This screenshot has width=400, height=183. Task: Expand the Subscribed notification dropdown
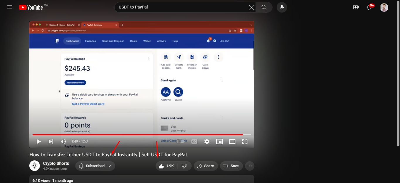point(95,166)
